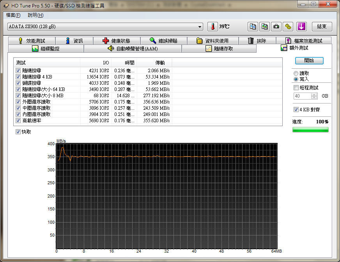This screenshot has width=340, height=262.
Task: Uncheck the 隨機搜尋 test checkbox
Action: coord(18,71)
